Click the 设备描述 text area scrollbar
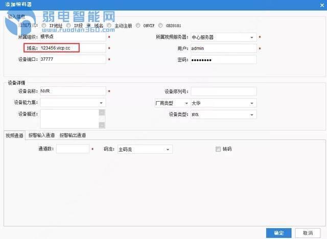The width and height of the screenshot is (327, 239). (102, 118)
